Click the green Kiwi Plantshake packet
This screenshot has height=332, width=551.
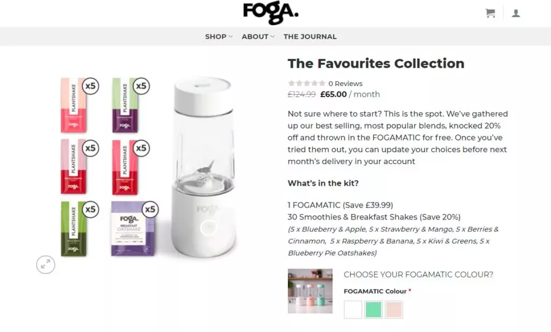point(73,229)
